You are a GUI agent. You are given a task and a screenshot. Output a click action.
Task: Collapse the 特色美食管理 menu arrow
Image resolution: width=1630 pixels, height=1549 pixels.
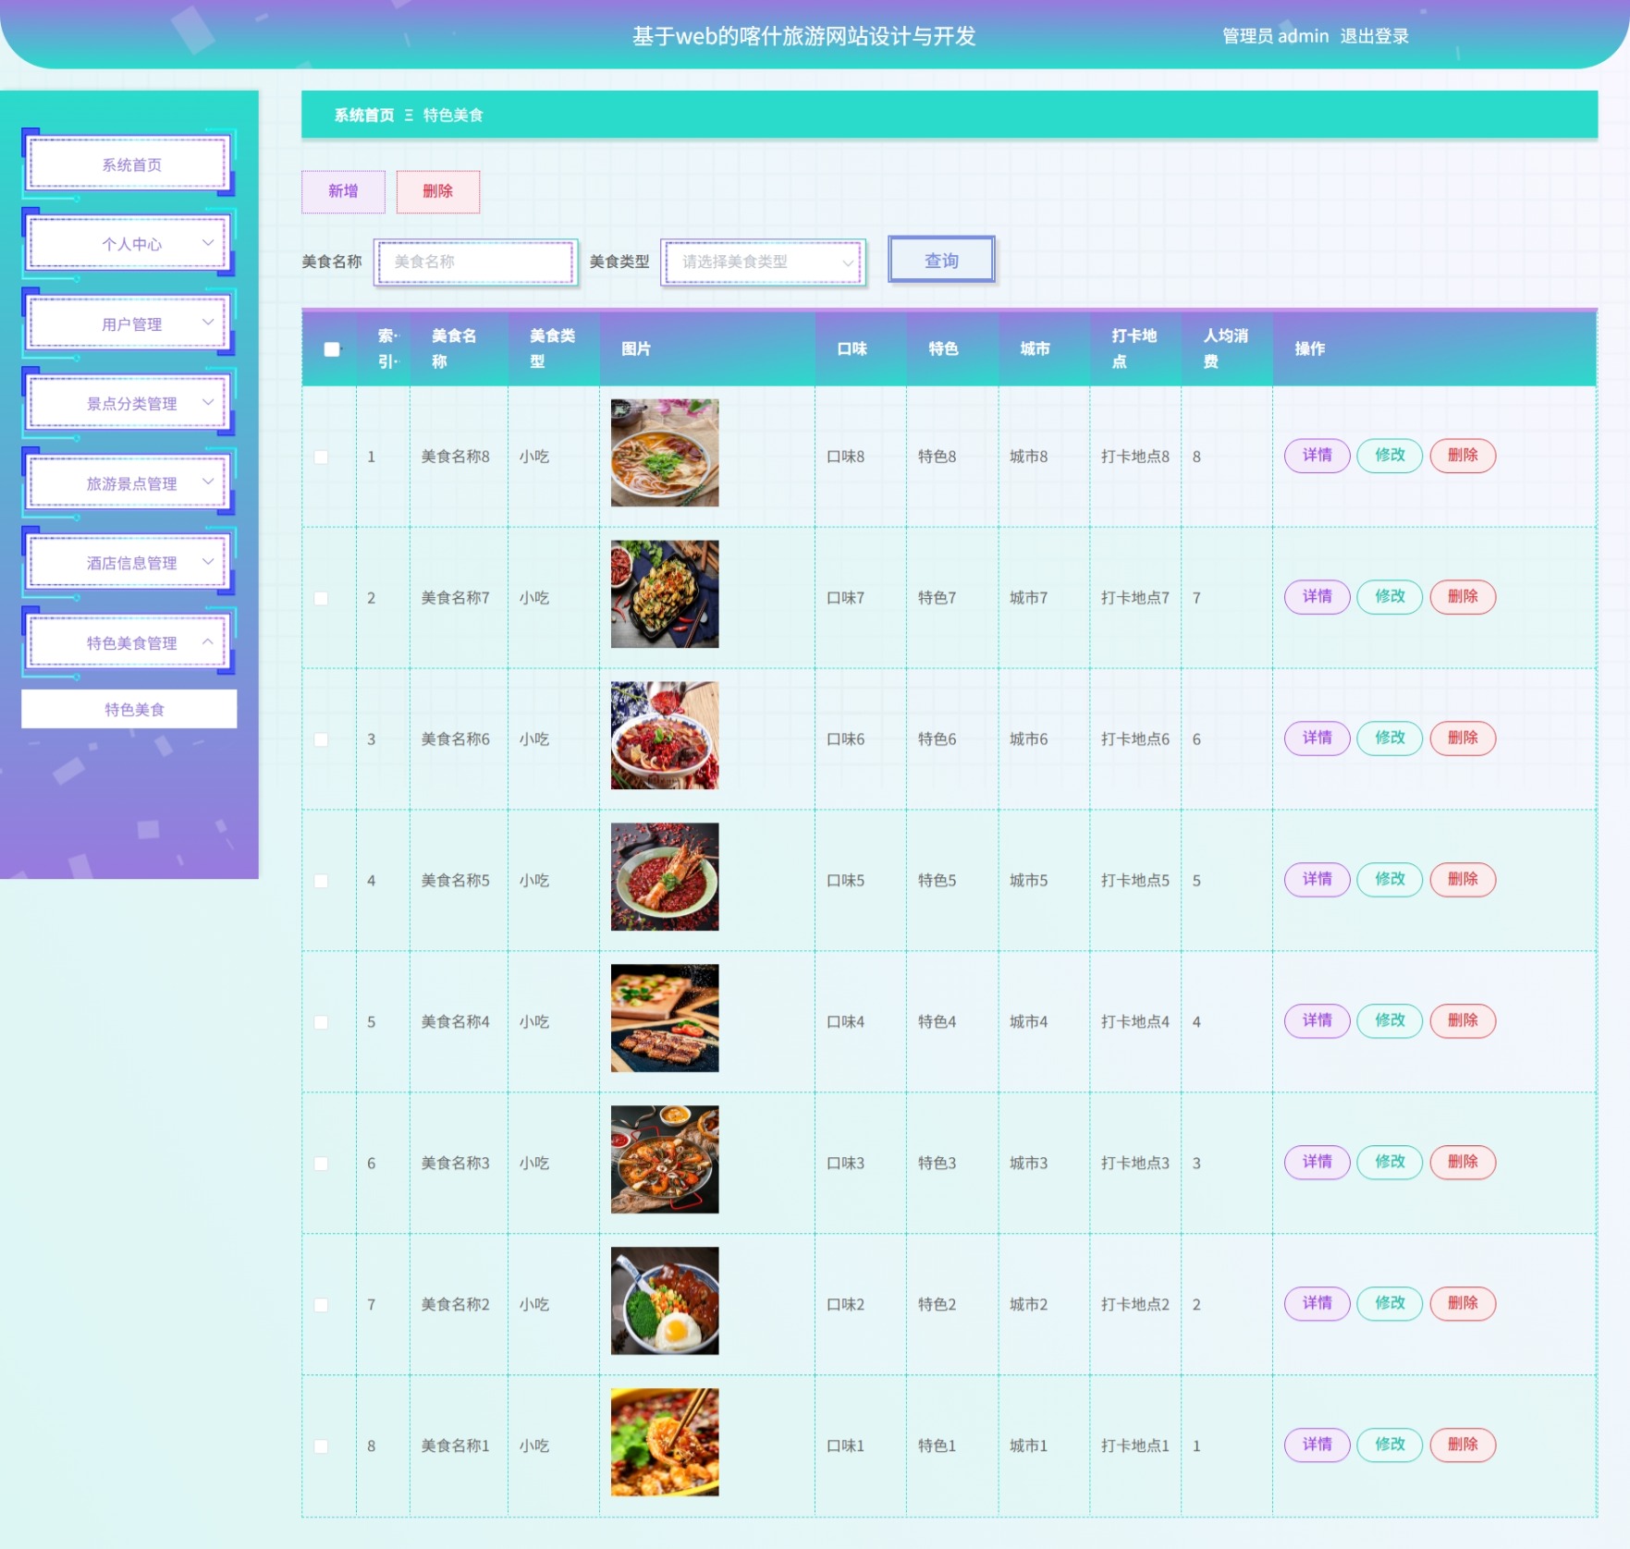point(208,641)
